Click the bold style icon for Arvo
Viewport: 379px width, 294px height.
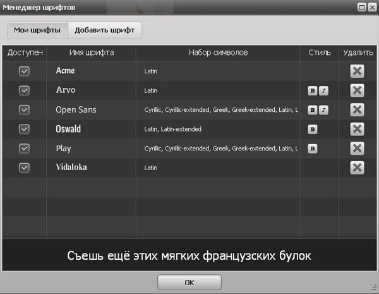click(x=312, y=91)
